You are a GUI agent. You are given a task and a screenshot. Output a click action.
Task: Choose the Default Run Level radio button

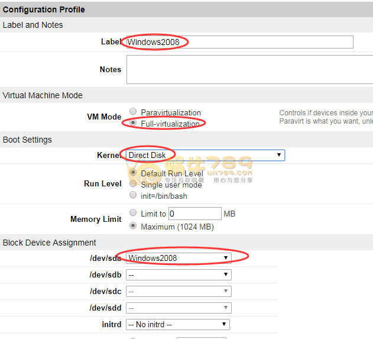pyautogui.click(x=134, y=173)
